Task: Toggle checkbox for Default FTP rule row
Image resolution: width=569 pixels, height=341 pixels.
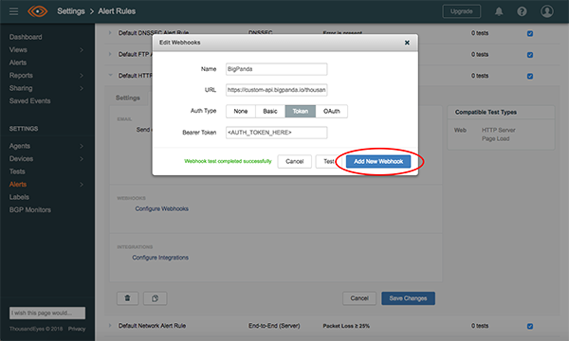Action: [x=530, y=55]
